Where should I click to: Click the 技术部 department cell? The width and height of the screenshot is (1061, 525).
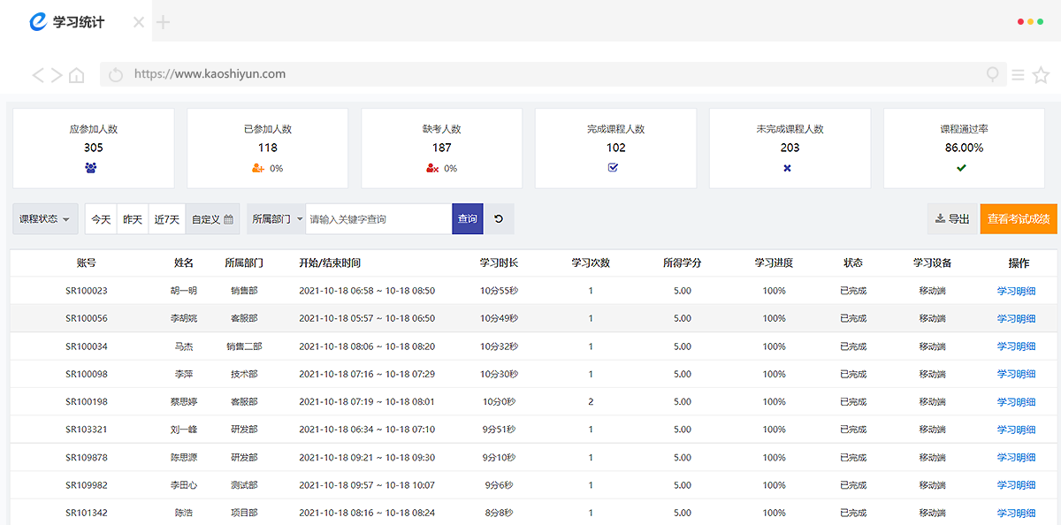(x=244, y=375)
